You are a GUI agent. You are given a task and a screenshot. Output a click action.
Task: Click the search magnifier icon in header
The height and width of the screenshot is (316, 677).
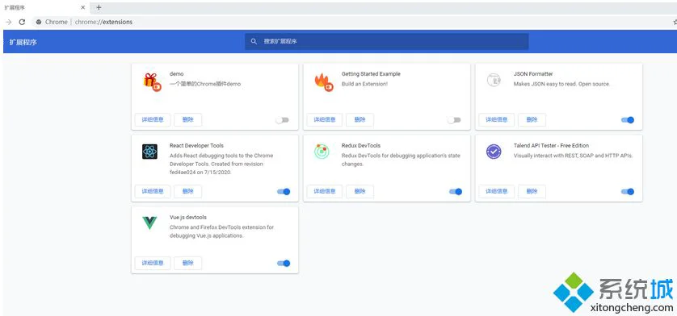coord(254,41)
